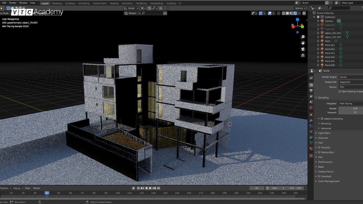
Task: Click the Options button in the header
Action: tap(299, 8)
